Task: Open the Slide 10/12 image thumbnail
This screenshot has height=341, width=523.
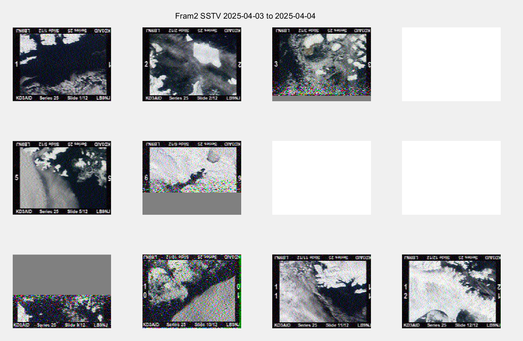Action: click(x=191, y=291)
